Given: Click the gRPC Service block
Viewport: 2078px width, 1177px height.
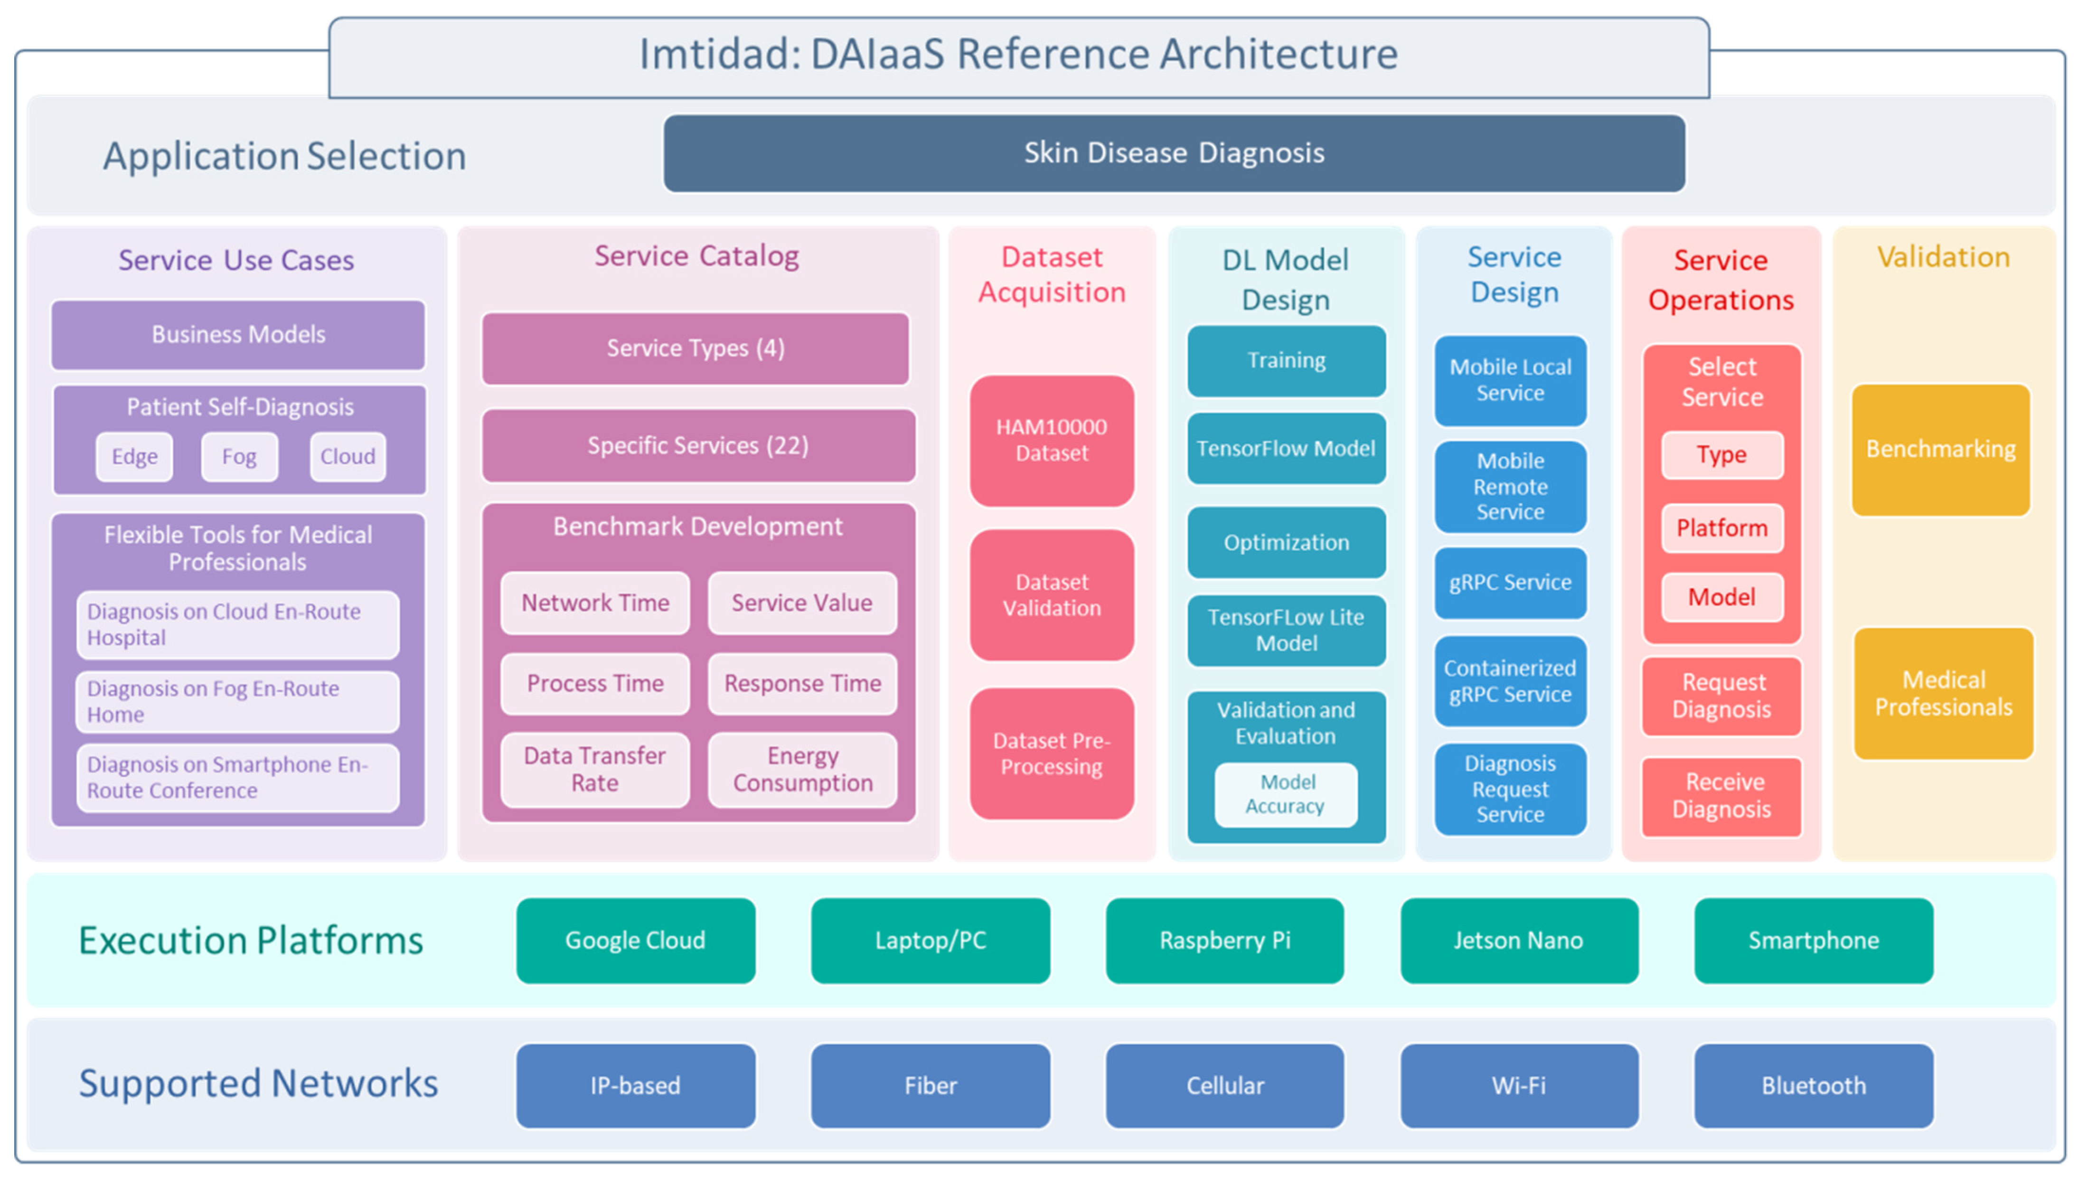Looking at the screenshot, I should point(1509,583).
